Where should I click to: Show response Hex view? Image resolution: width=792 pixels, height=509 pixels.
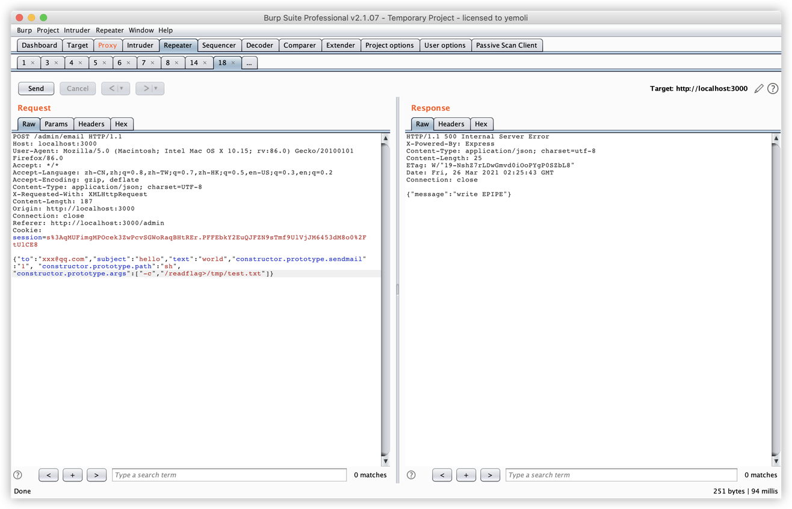[481, 124]
